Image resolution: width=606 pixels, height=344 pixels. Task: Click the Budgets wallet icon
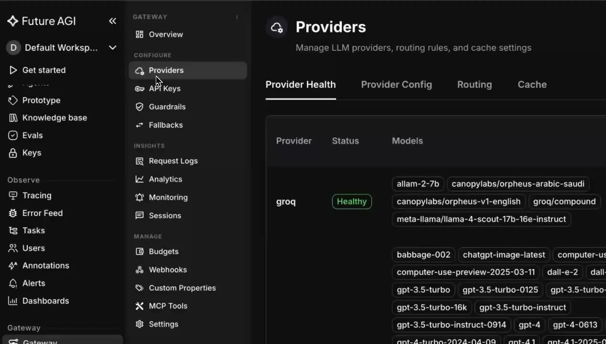(140, 251)
